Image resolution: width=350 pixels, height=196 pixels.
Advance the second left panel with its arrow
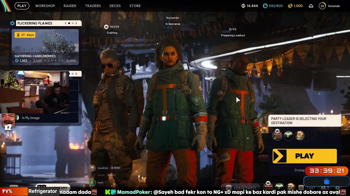point(76,73)
